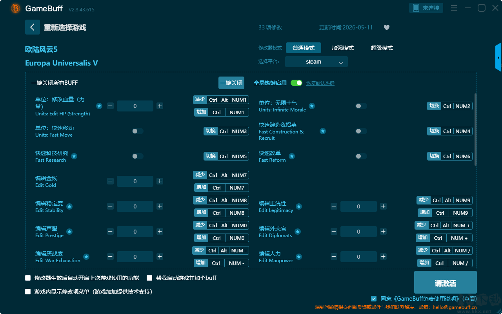This screenshot has height=314, width=502.
Task: Click the hello@gamebuff.cn email address
Action: [x=455, y=307]
